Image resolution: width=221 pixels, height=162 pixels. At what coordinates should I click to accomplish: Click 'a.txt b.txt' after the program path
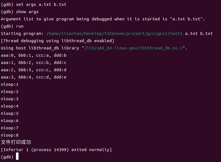click(x=199, y=34)
